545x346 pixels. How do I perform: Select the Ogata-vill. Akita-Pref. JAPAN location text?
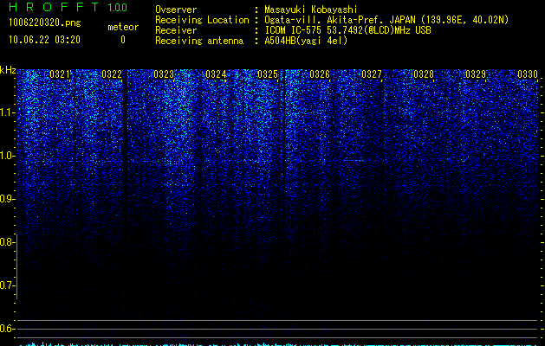point(386,20)
